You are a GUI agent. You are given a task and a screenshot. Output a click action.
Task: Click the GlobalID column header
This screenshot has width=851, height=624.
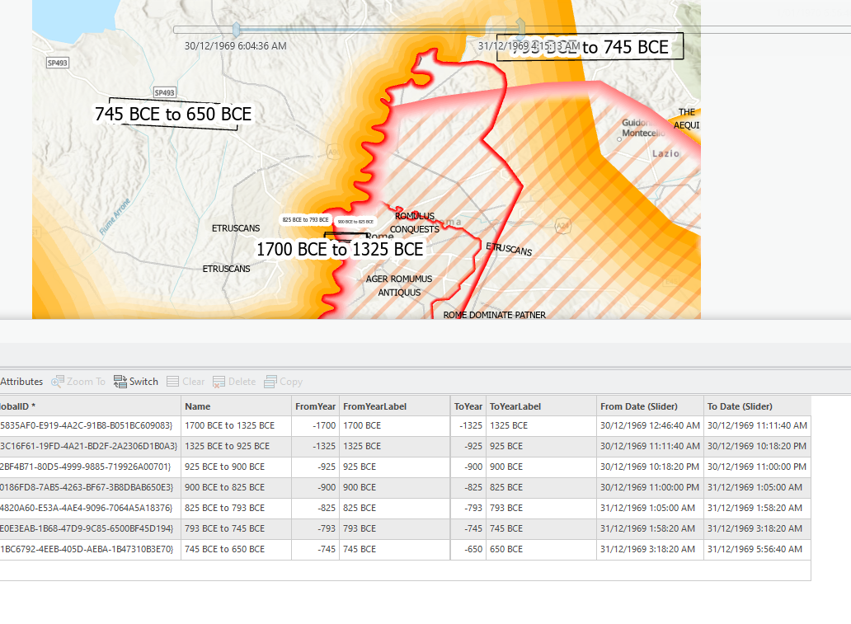pyautogui.click(x=82, y=406)
